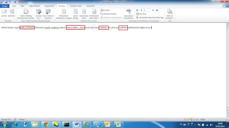Click the Türkçe language indicator

21,119
